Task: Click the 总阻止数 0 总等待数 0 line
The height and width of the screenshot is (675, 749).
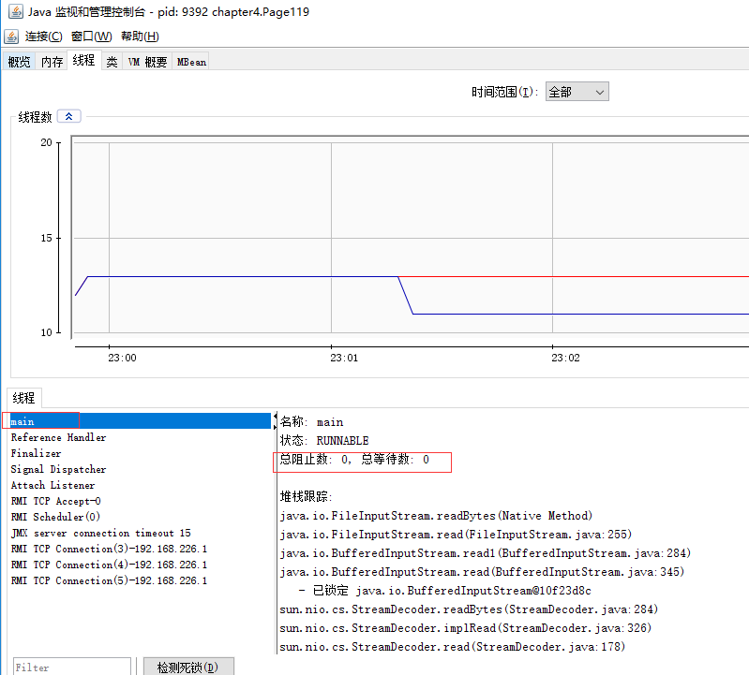Action: click(354, 460)
